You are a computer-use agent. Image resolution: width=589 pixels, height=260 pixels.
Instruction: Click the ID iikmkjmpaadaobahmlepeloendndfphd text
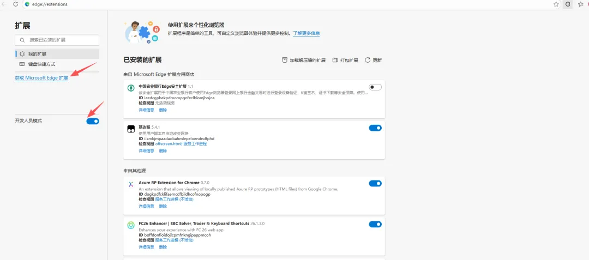(177, 138)
